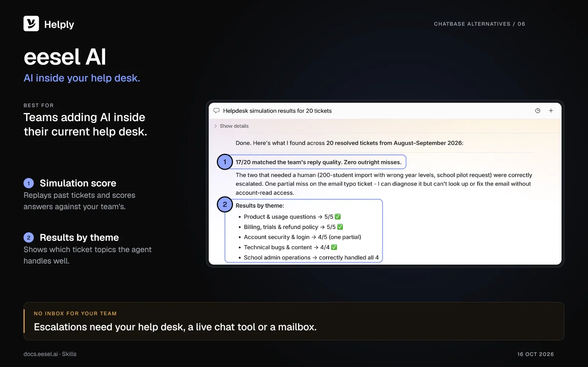Screen dimensions: 588x367
Task: Start new chat with plus icon
Action: tap(551, 111)
